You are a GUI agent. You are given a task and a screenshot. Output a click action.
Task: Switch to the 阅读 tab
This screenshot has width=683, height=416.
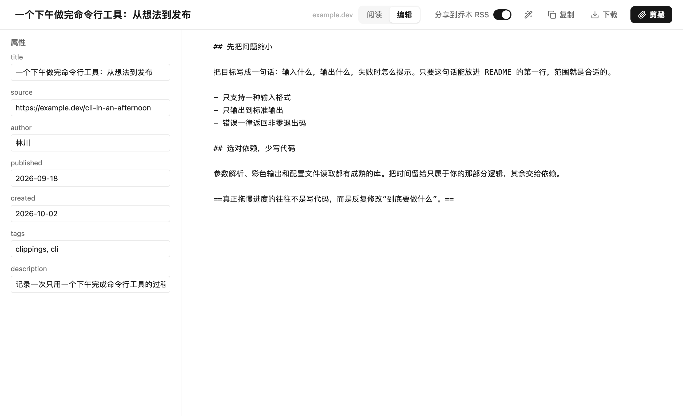click(x=374, y=15)
